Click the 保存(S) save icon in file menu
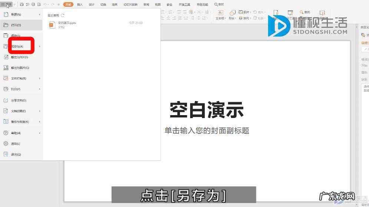The height and width of the screenshot is (207, 369). click(6, 36)
